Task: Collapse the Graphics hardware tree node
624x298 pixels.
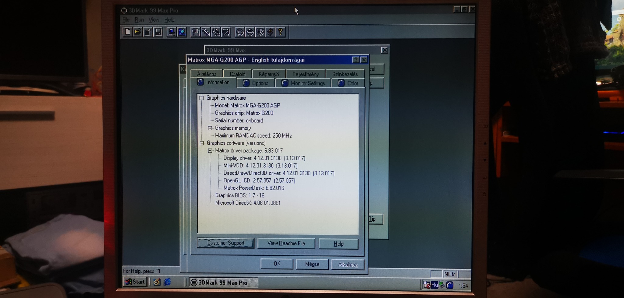Action: pyautogui.click(x=202, y=98)
